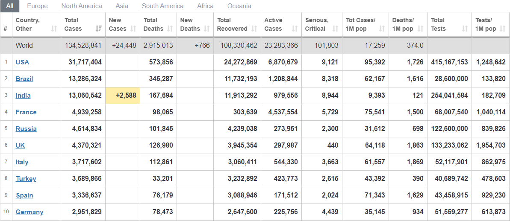Viewport: 510px width, 221px height.
Task: Open the Asia tab
Action: (122, 6)
